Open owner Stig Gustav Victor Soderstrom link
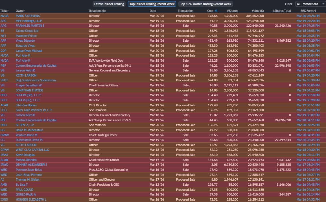Image resolution: width=326 pixels, height=202 pixels. (x=36, y=80)
